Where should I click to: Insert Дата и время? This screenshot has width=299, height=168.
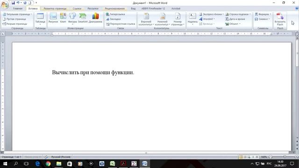pyautogui.click(x=235, y=19)
